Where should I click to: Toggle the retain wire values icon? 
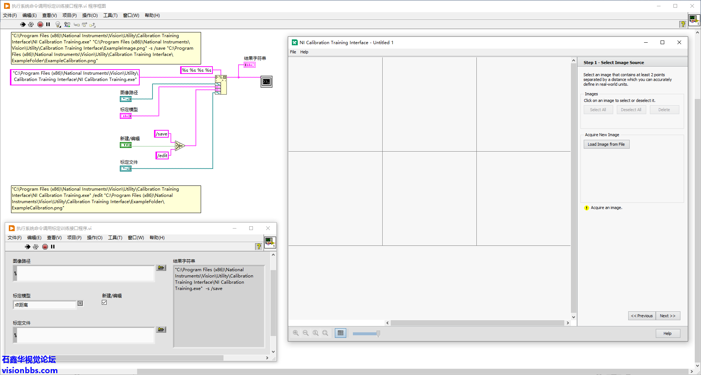(67, 25)
